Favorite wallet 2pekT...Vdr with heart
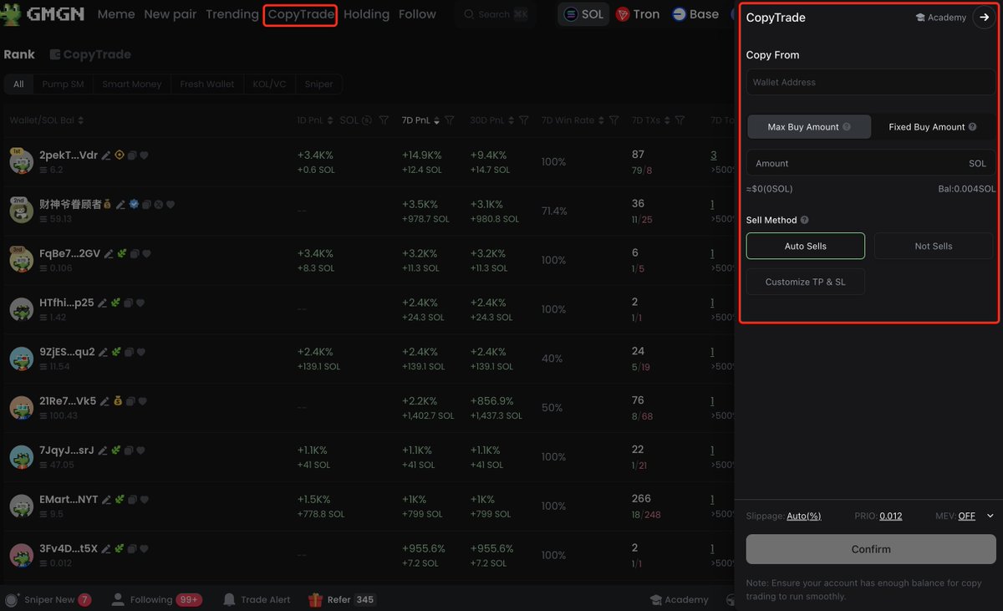 coord(144,155)
